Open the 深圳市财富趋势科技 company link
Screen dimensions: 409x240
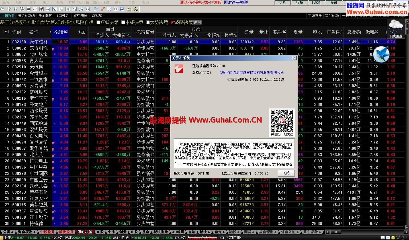pyautogui.click(x=252, y=73)
